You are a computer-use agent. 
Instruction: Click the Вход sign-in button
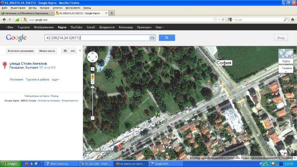[x=280, y=38]
